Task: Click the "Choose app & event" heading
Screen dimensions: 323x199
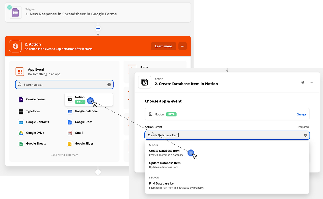Action: 163,101
